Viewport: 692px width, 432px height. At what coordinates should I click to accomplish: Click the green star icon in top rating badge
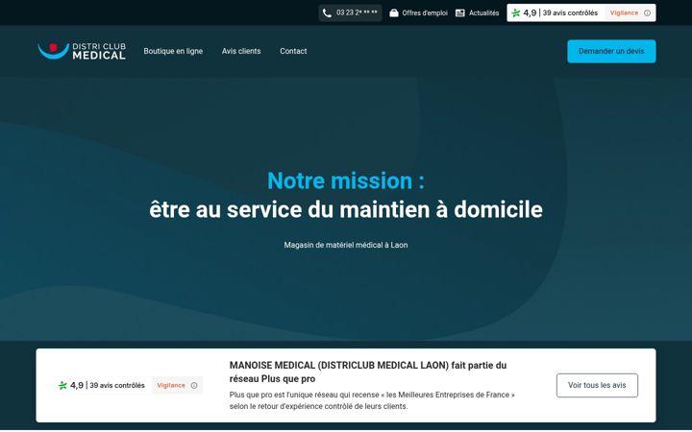tap(515, 13)
